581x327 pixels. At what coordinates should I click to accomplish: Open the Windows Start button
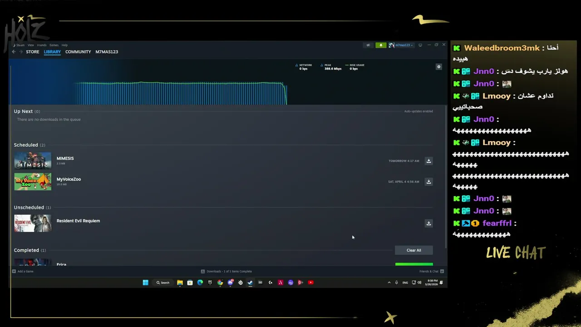click(146, 282)
